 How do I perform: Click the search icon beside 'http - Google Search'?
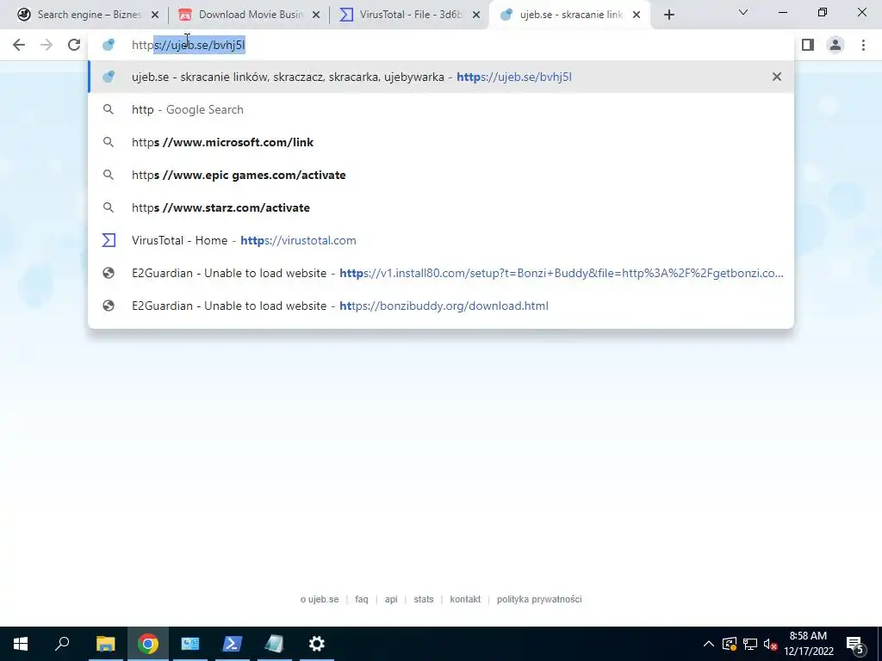coord(109,109)
